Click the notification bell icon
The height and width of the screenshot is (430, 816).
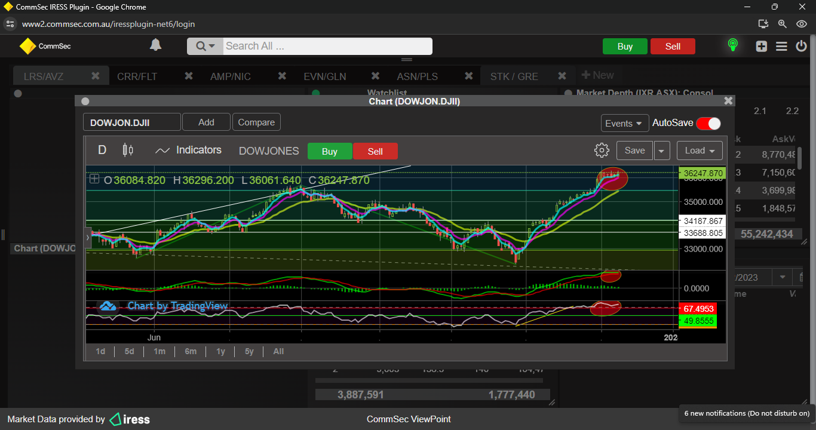tap(155, 45)
